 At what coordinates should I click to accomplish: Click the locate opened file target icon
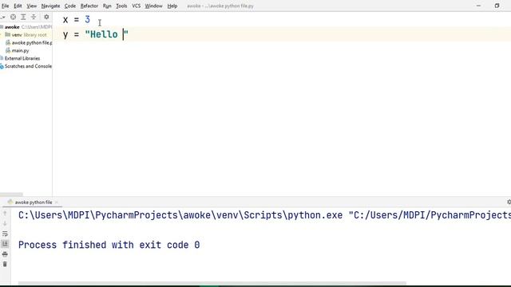pos(13,17)
